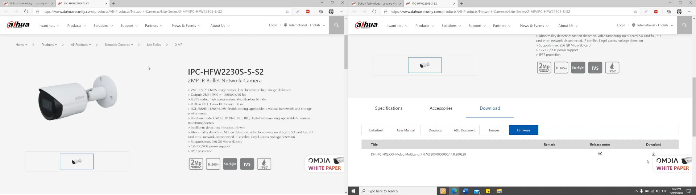Select the Images sub-tab

coord(494,130)
